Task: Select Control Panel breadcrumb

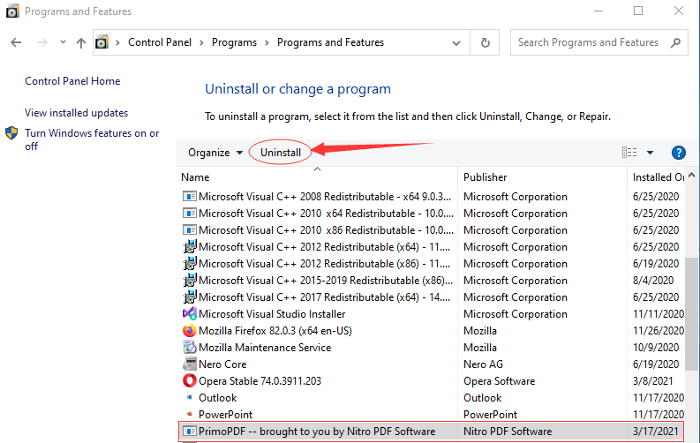Action: [x=160, y=42]
